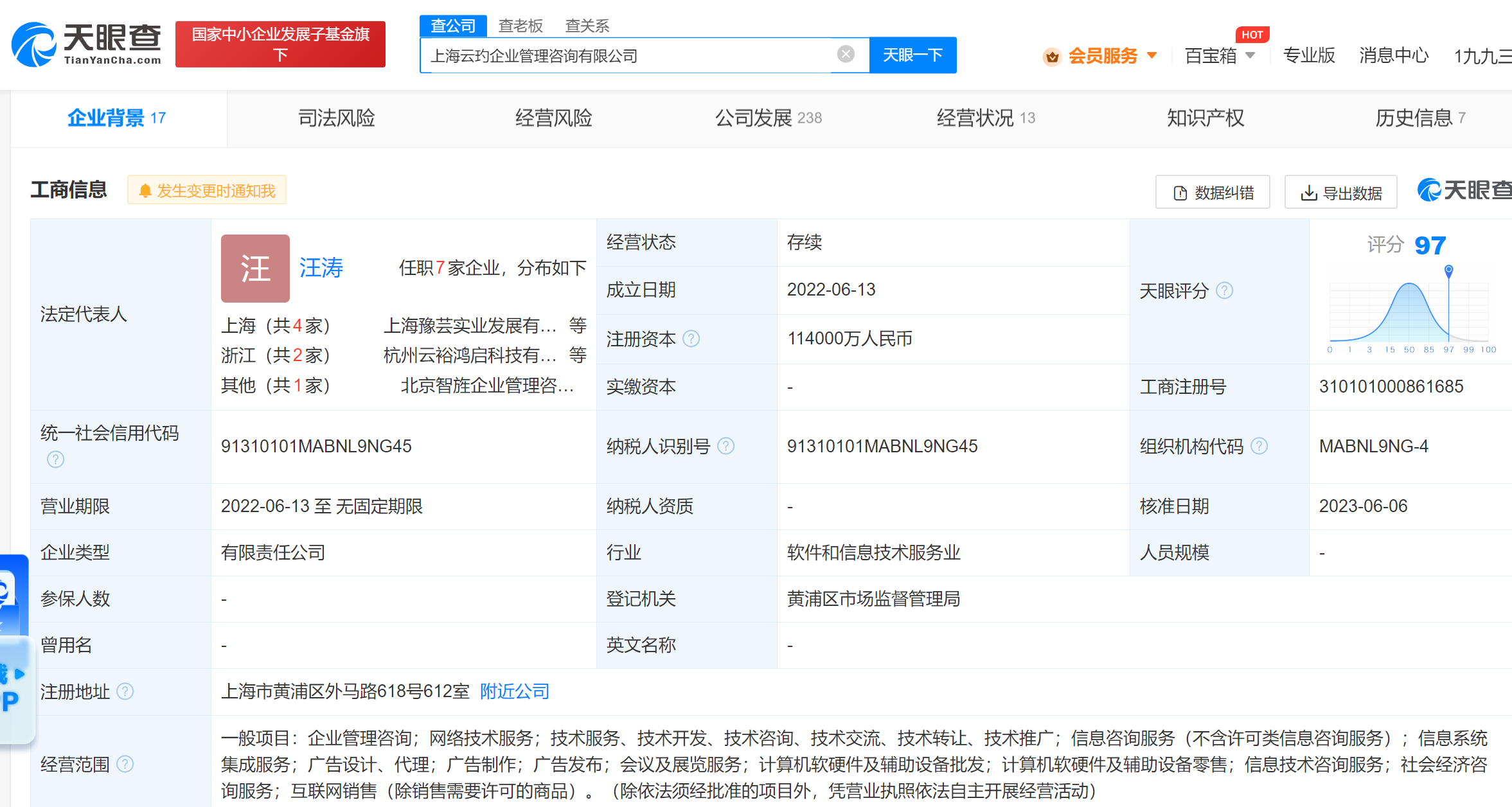This screenshot has height=807, width=1512.
Task: Select the 软件和信息技术服务业 industry value
Action: 873,553
